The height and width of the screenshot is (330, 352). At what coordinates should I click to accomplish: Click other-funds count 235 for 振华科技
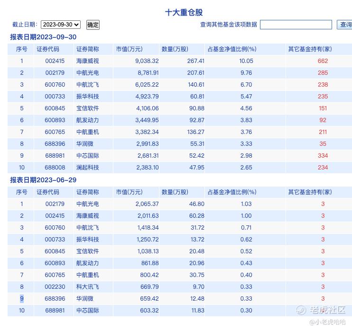(323, 97)
